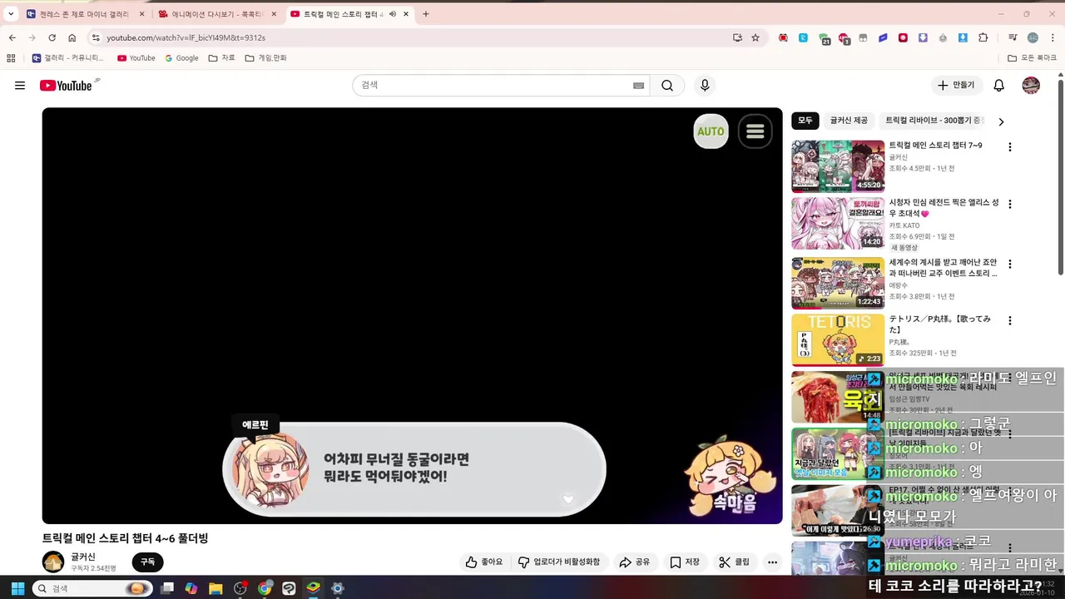Click the address bar URL

click(x=186, y=37)
